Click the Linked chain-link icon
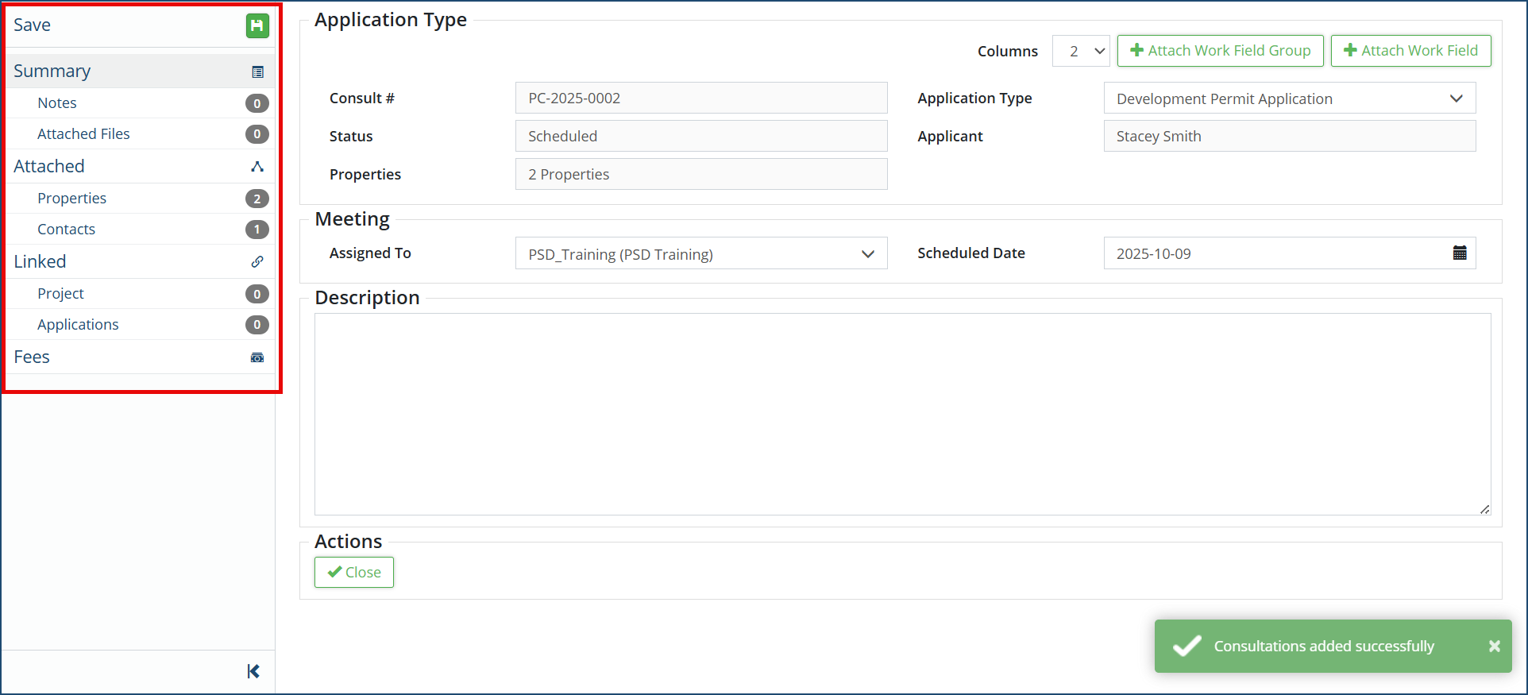The height and width of the screenshot is (695, 1528). tap(257, 262)
